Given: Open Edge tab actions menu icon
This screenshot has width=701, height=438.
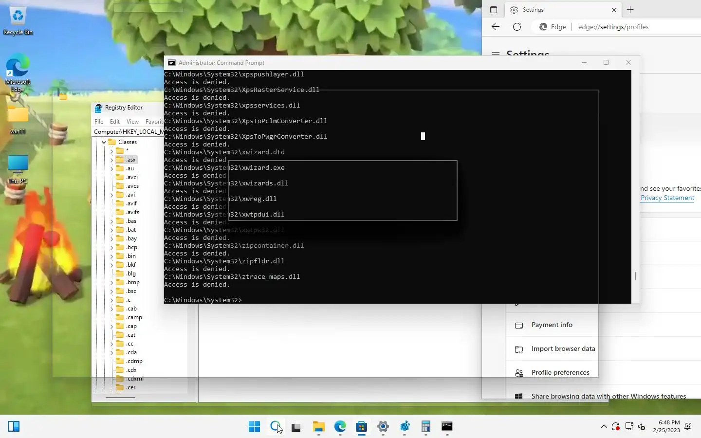Looking at the screenshot, I should 493,10.
